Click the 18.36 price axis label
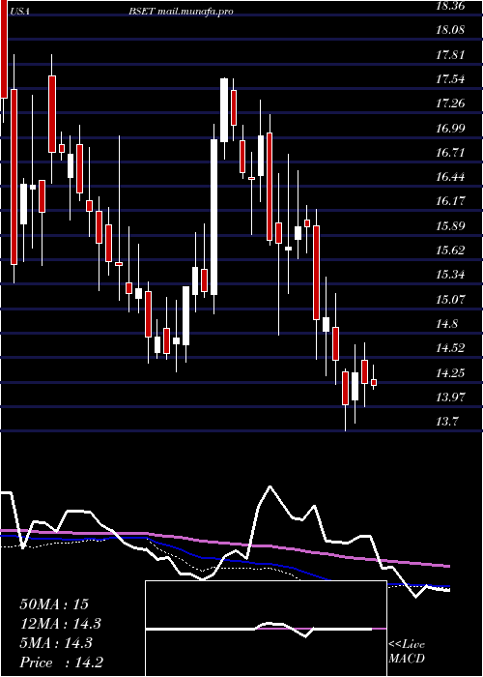 click(x=451, y=6)
